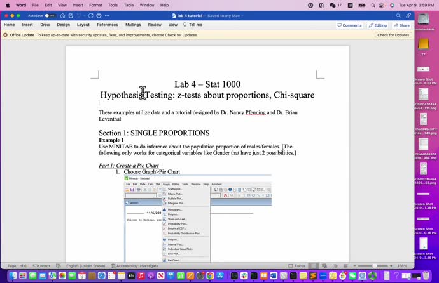Click the Home icon in title bar
Screen dimensions: 439x283
point(63,16)
